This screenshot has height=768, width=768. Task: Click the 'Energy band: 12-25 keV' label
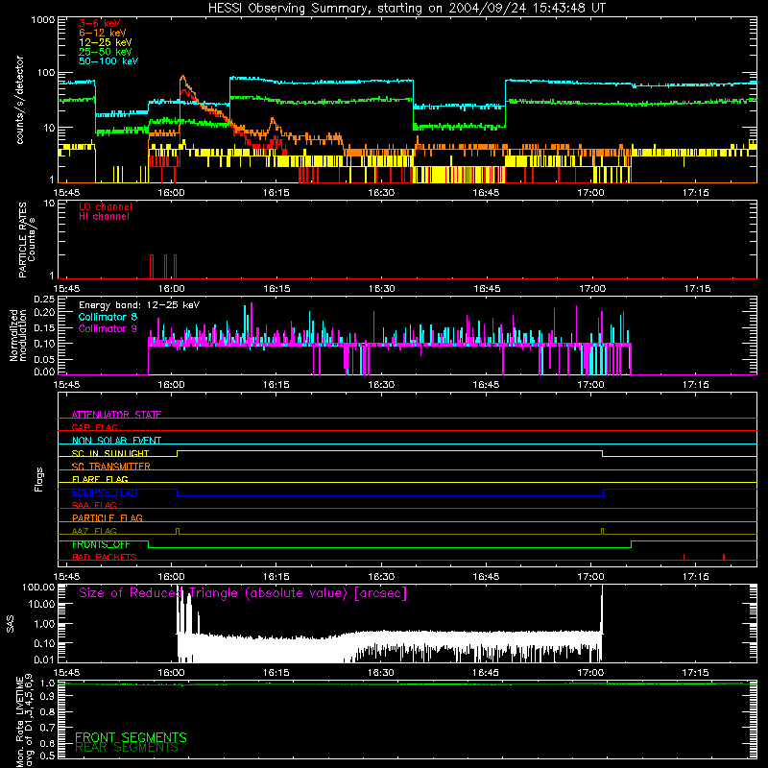pyautogui.click(x=139, y=305)
